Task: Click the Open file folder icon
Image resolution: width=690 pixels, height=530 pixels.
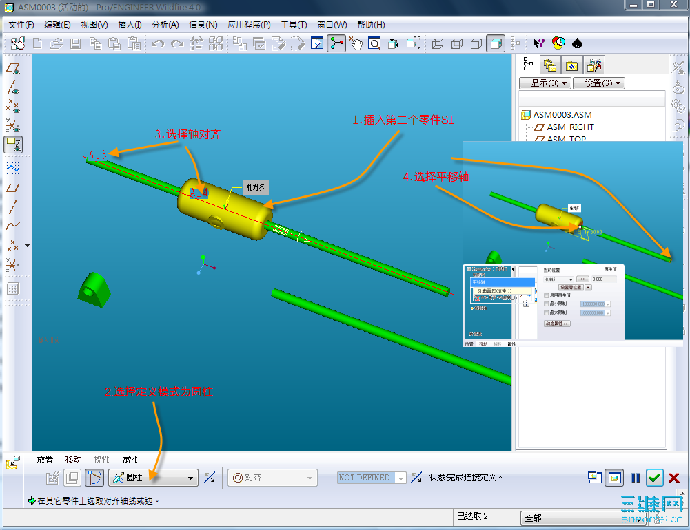Action: tap(57, 43)
